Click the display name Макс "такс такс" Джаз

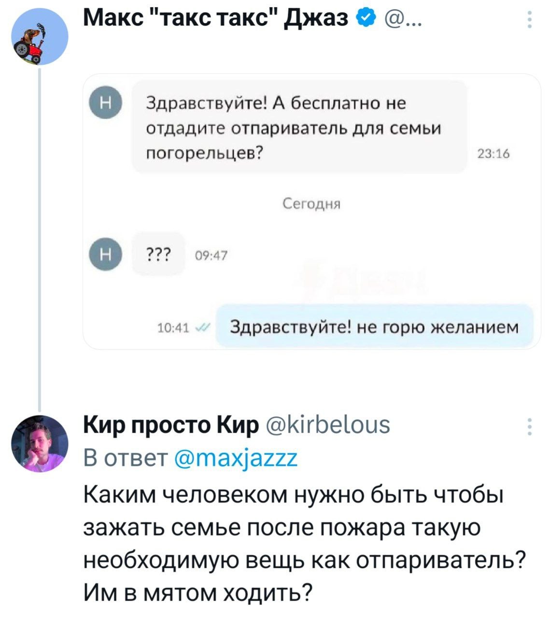tap(216, 18)
